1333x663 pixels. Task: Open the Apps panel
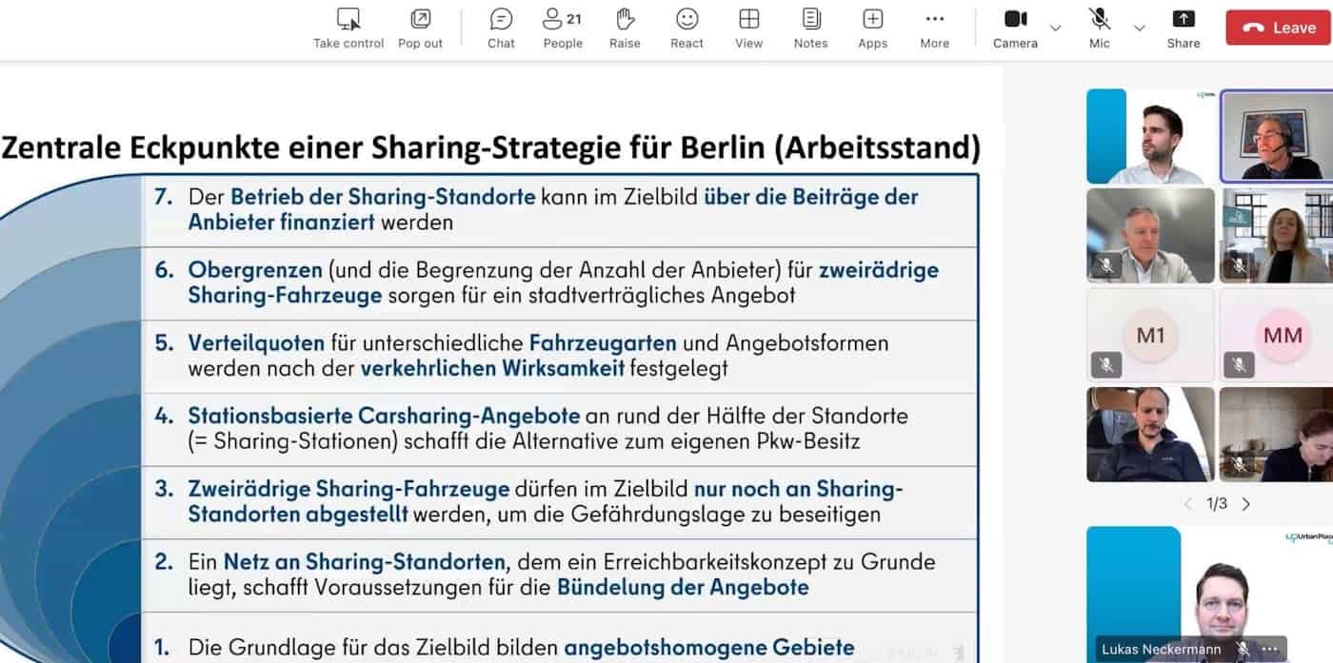pyautogui.click(x=872, y=20)
